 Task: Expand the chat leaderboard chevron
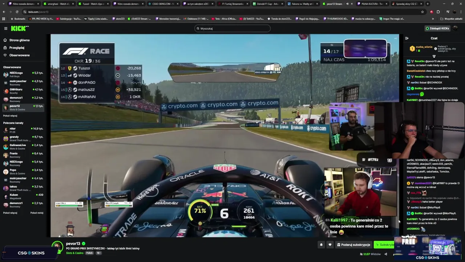pyautogui.click(x=434, y=56)
